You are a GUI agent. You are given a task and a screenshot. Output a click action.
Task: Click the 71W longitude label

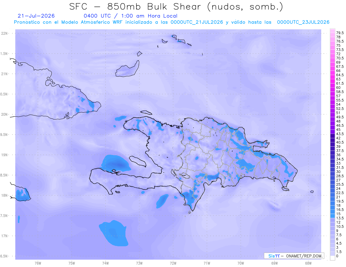pos(207,263)
